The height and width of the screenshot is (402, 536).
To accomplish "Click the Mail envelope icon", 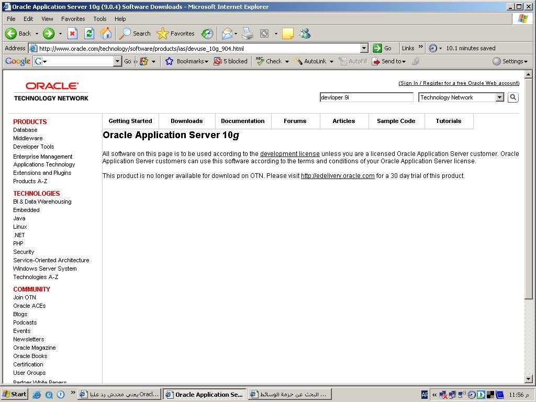I will tap(227, 33).
